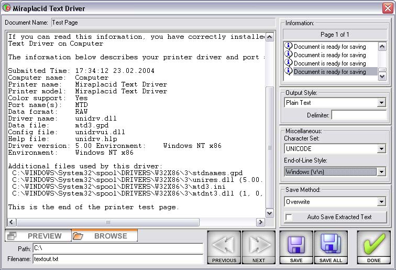Click the line ending in mtd3.ini
Image resolution: width=396 pixels, height=270 pixels.
pos(119,187)
